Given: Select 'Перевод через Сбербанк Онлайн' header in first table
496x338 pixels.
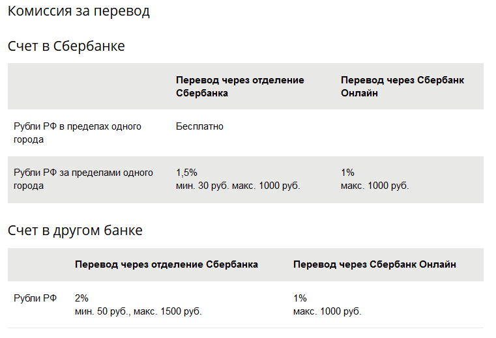Looking at the screenshot, I should [x=402, y=87].
